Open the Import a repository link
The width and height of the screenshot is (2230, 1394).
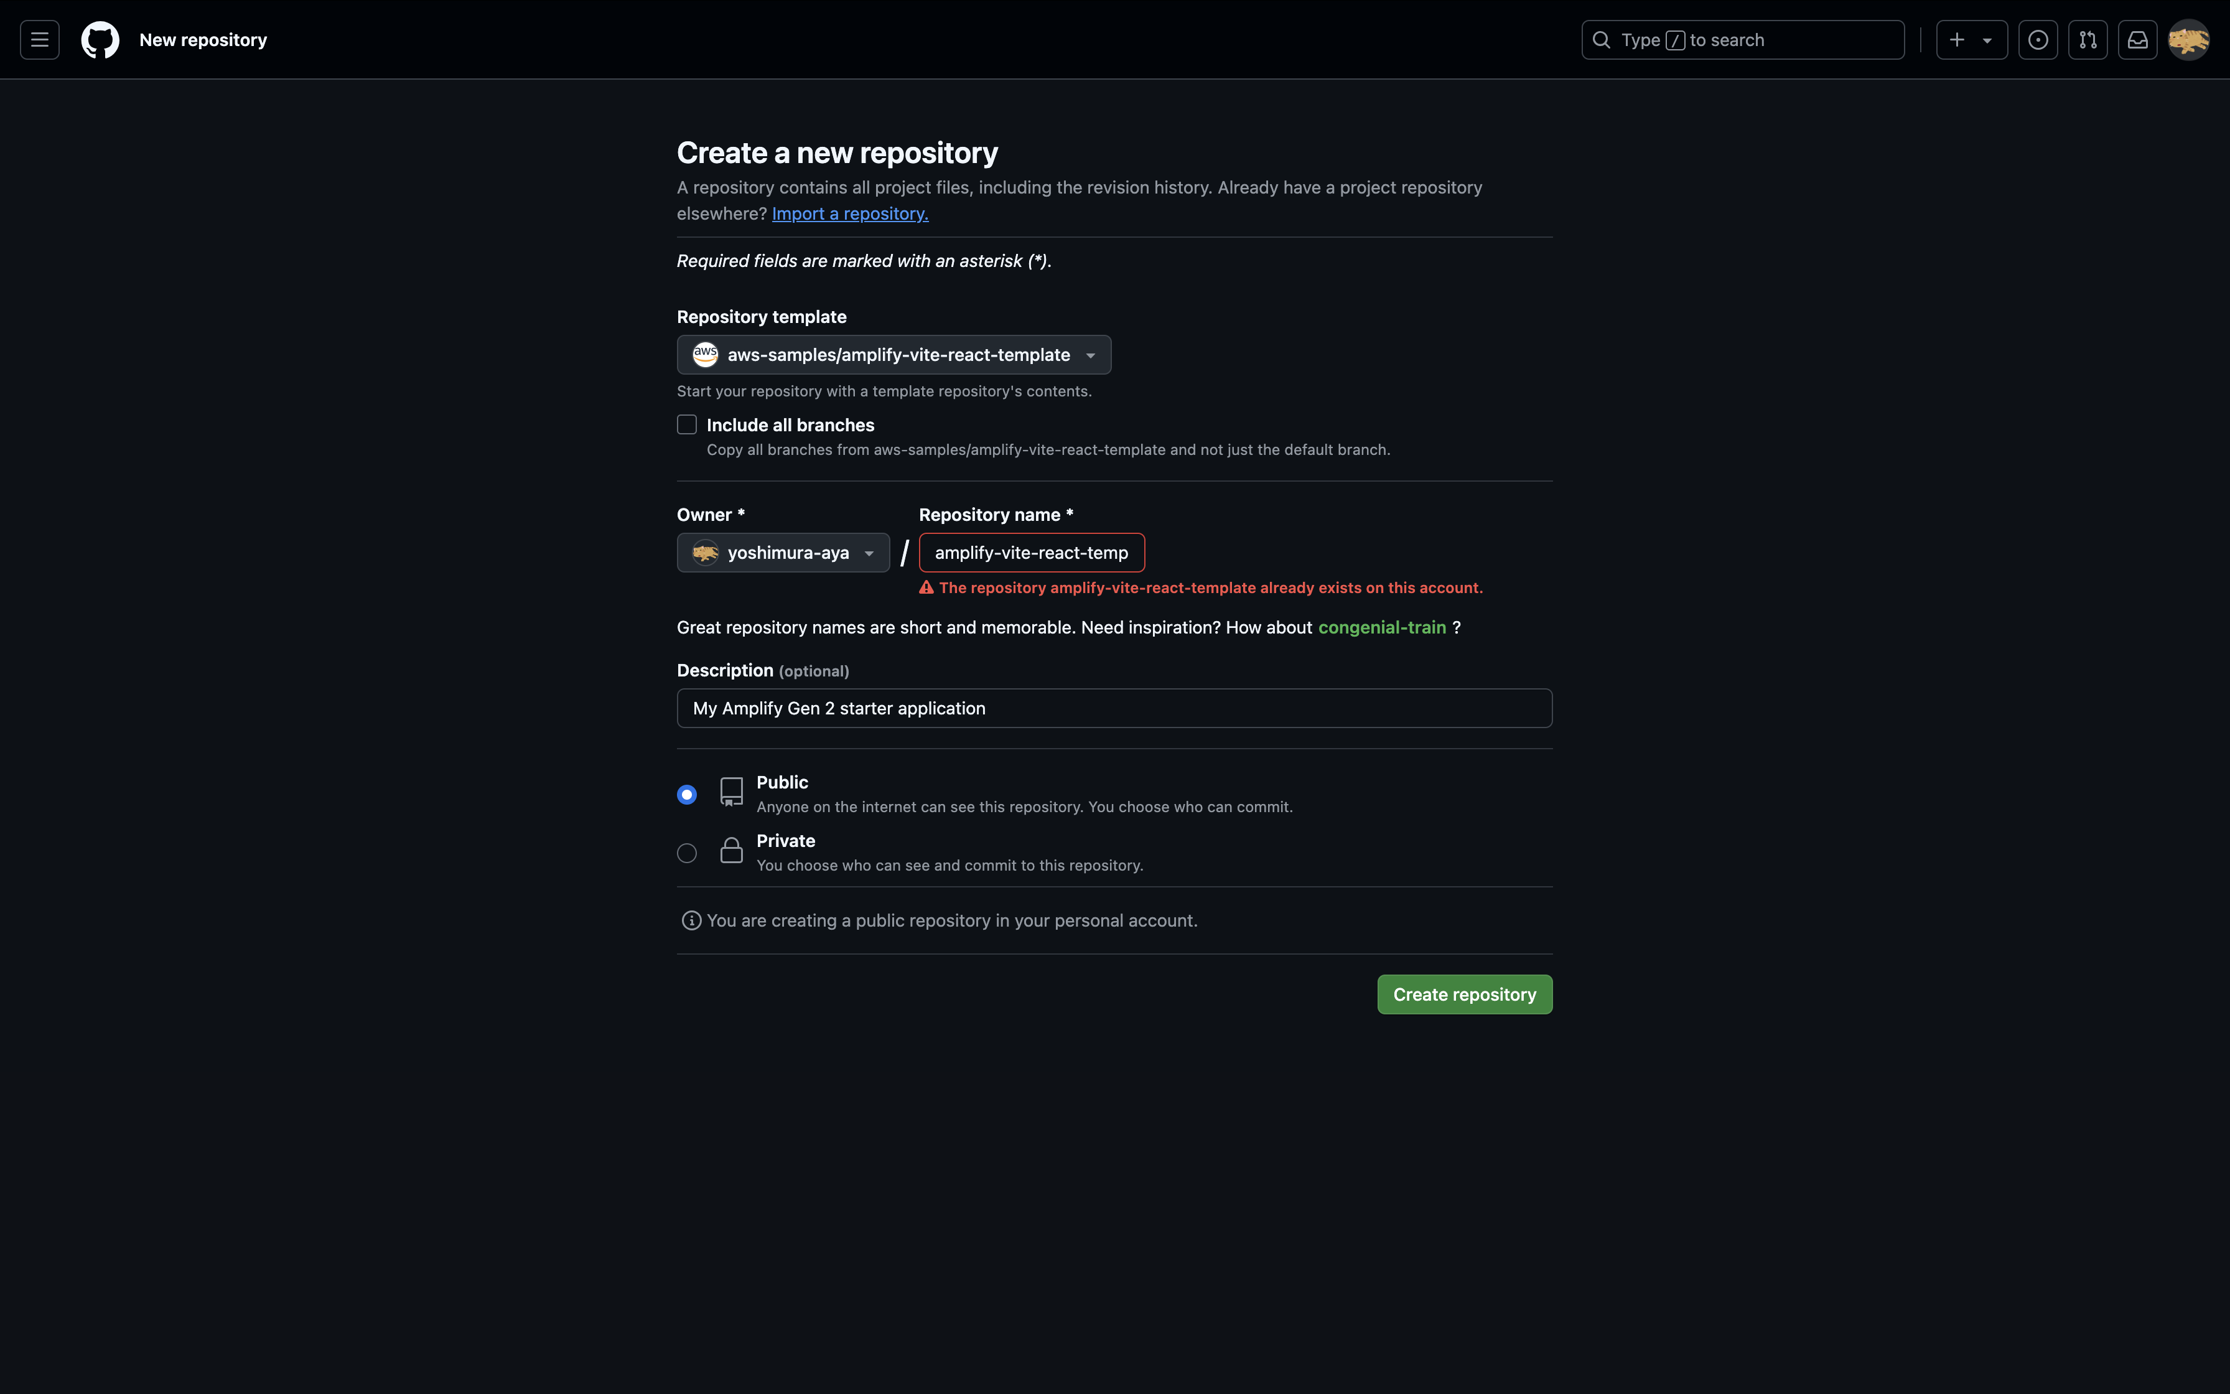pos(849,213)
